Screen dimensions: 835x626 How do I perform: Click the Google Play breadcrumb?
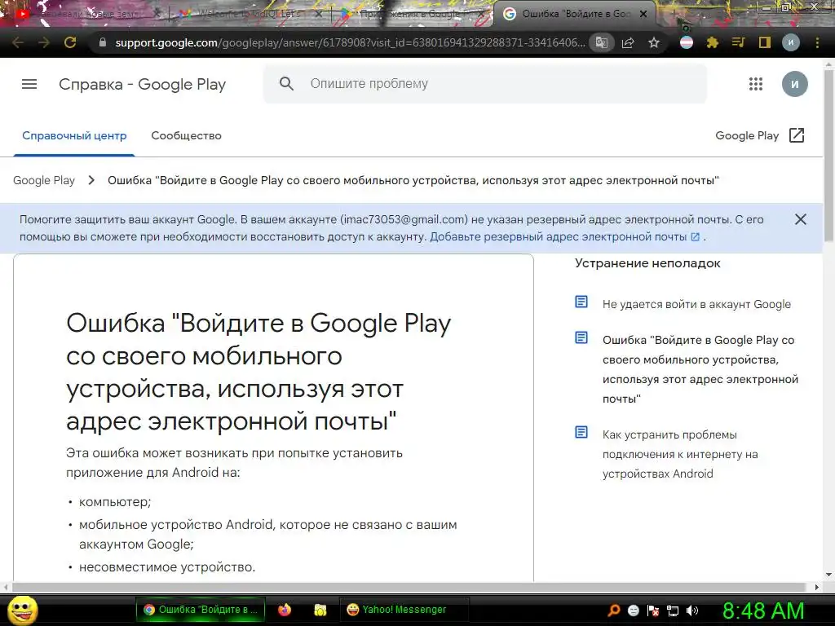tap(44, 180)
